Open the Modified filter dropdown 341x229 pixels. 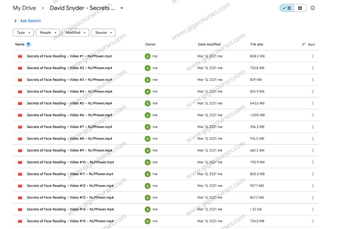(75, 33)
